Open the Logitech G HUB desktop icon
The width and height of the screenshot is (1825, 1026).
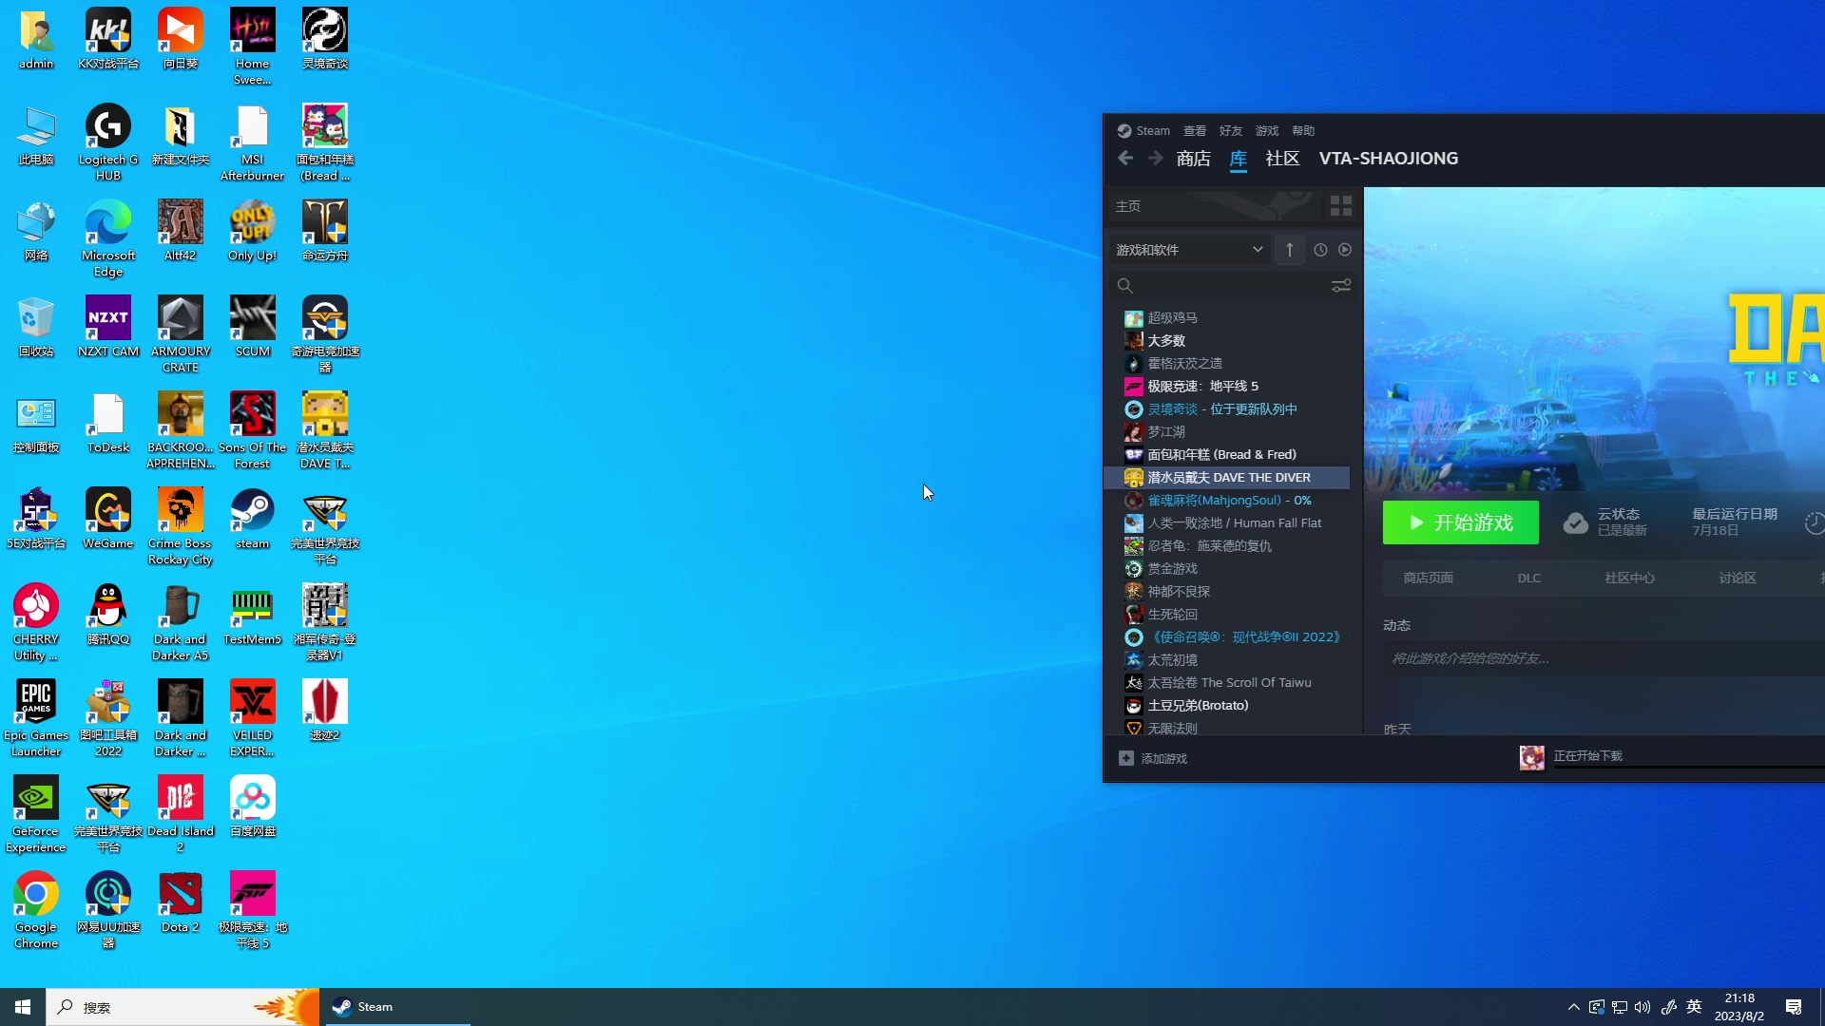(108, 142)
